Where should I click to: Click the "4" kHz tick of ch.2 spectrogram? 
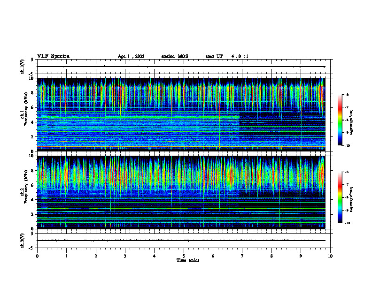(x=33, y=200)
